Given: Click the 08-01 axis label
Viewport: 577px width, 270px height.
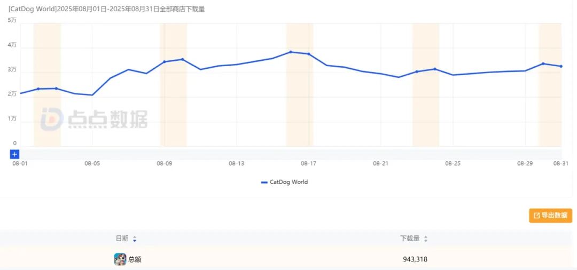Looking at the screenshot, I should click(x=20, y=164).
